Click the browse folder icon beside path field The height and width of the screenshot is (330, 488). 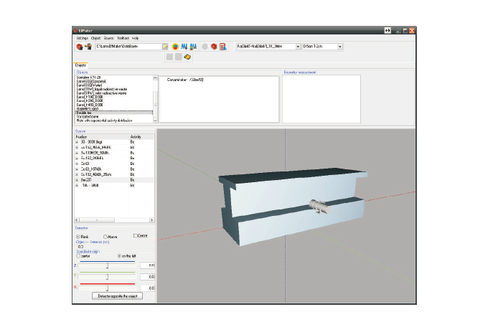pyautogui.click(x=165, y=47)
